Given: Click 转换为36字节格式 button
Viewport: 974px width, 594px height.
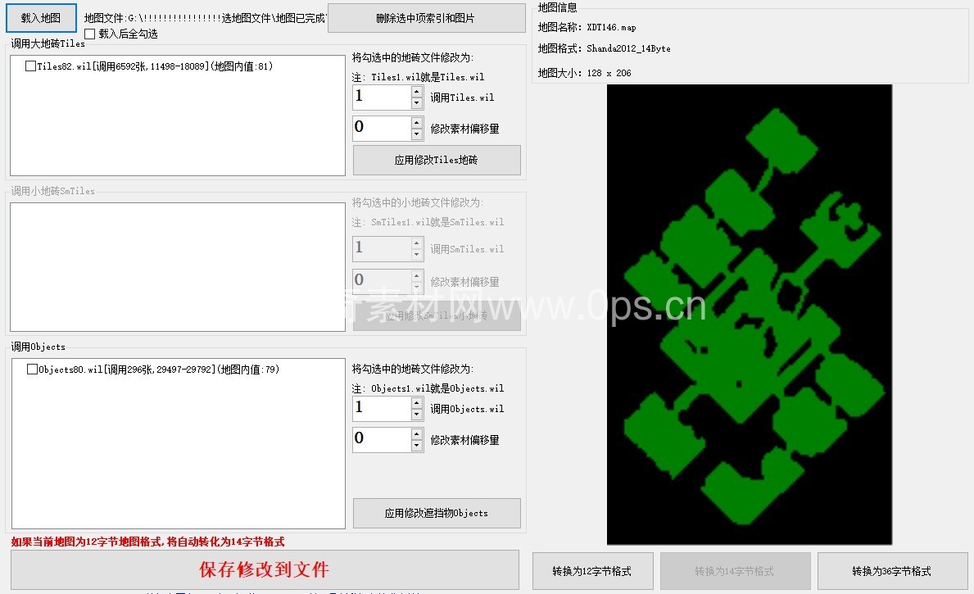Looking at the screenshot, I should (x=891, y=571).
